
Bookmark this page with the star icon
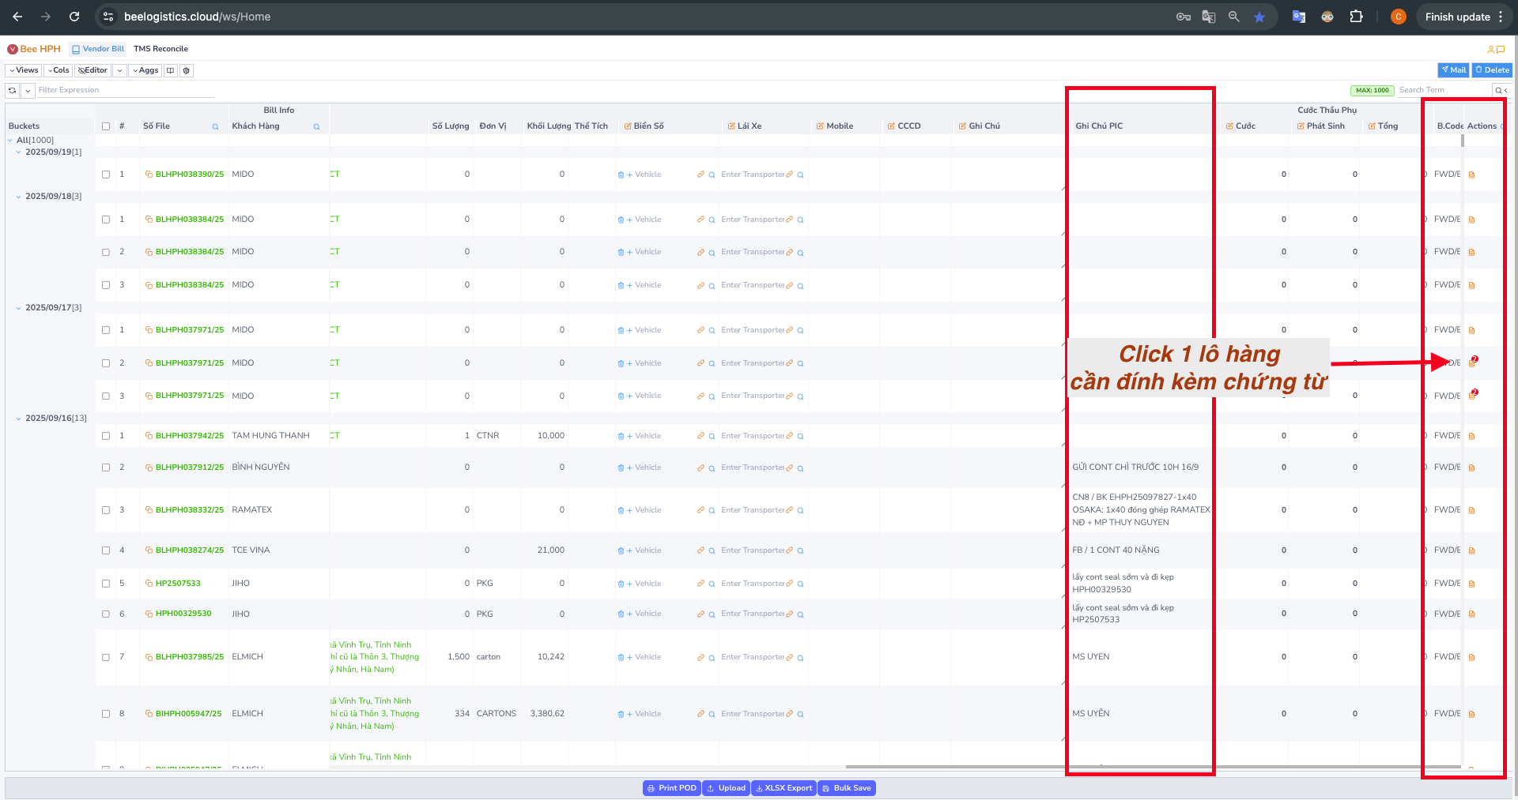(x=1259, y=17)
